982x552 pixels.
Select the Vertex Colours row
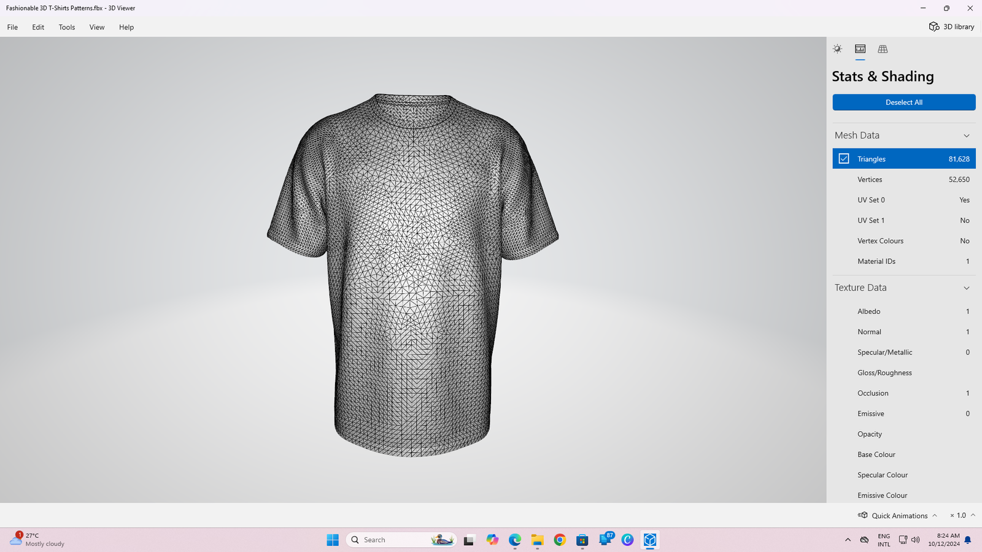(904, 241)
